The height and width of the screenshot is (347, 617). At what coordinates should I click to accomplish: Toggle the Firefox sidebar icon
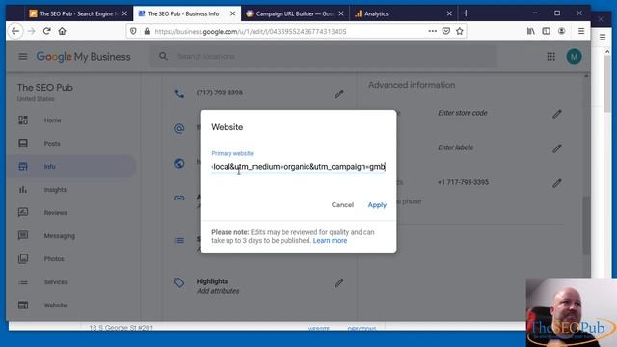547,31
